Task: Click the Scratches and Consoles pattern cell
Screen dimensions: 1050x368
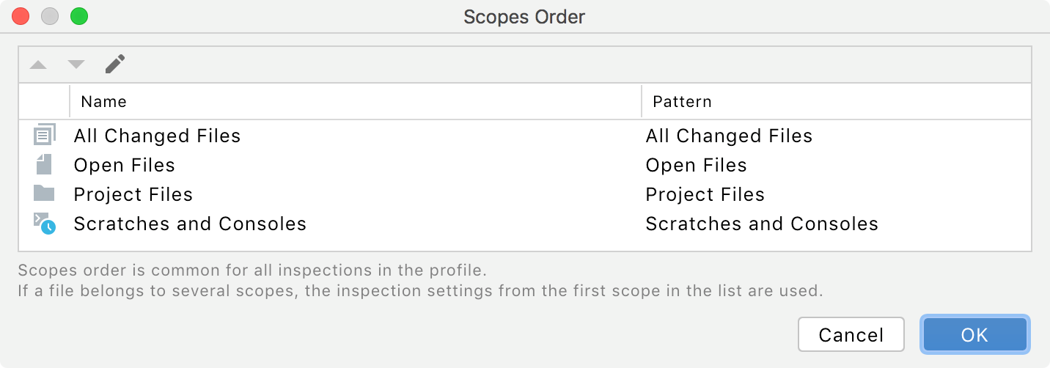Action: (762, 224)
